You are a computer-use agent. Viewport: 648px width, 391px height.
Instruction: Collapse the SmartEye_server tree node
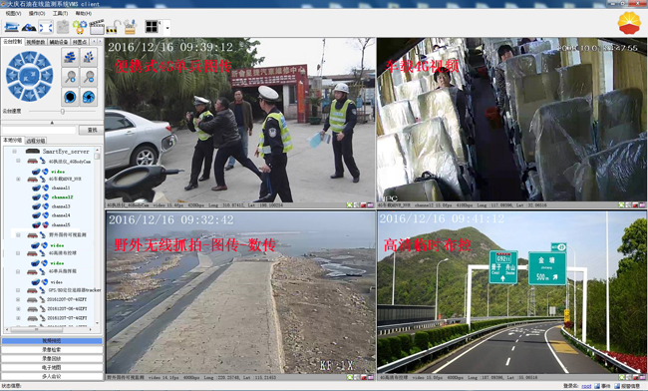pos(15,152)
